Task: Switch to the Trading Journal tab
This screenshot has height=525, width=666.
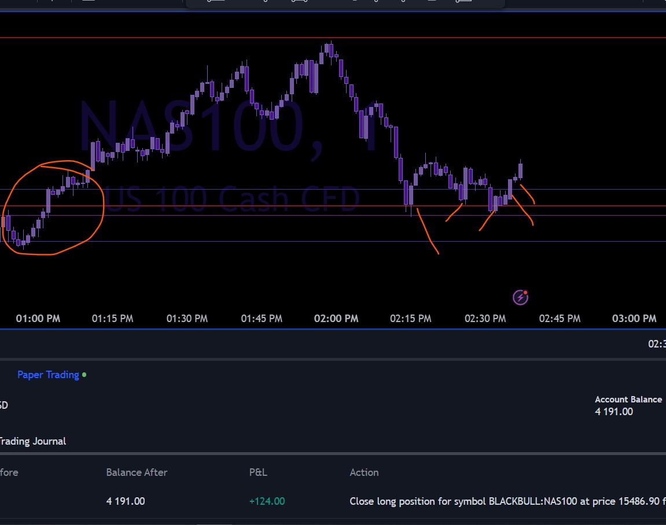Action: click(x=32, y=441)
